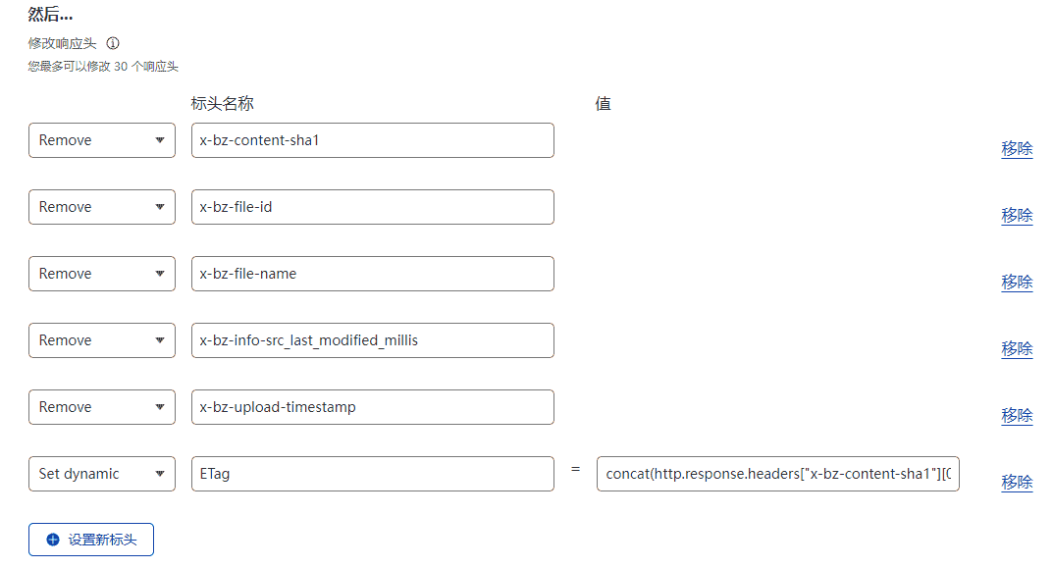
Task: Delete the ETag row using 移除
Action: coord(1017,483)
